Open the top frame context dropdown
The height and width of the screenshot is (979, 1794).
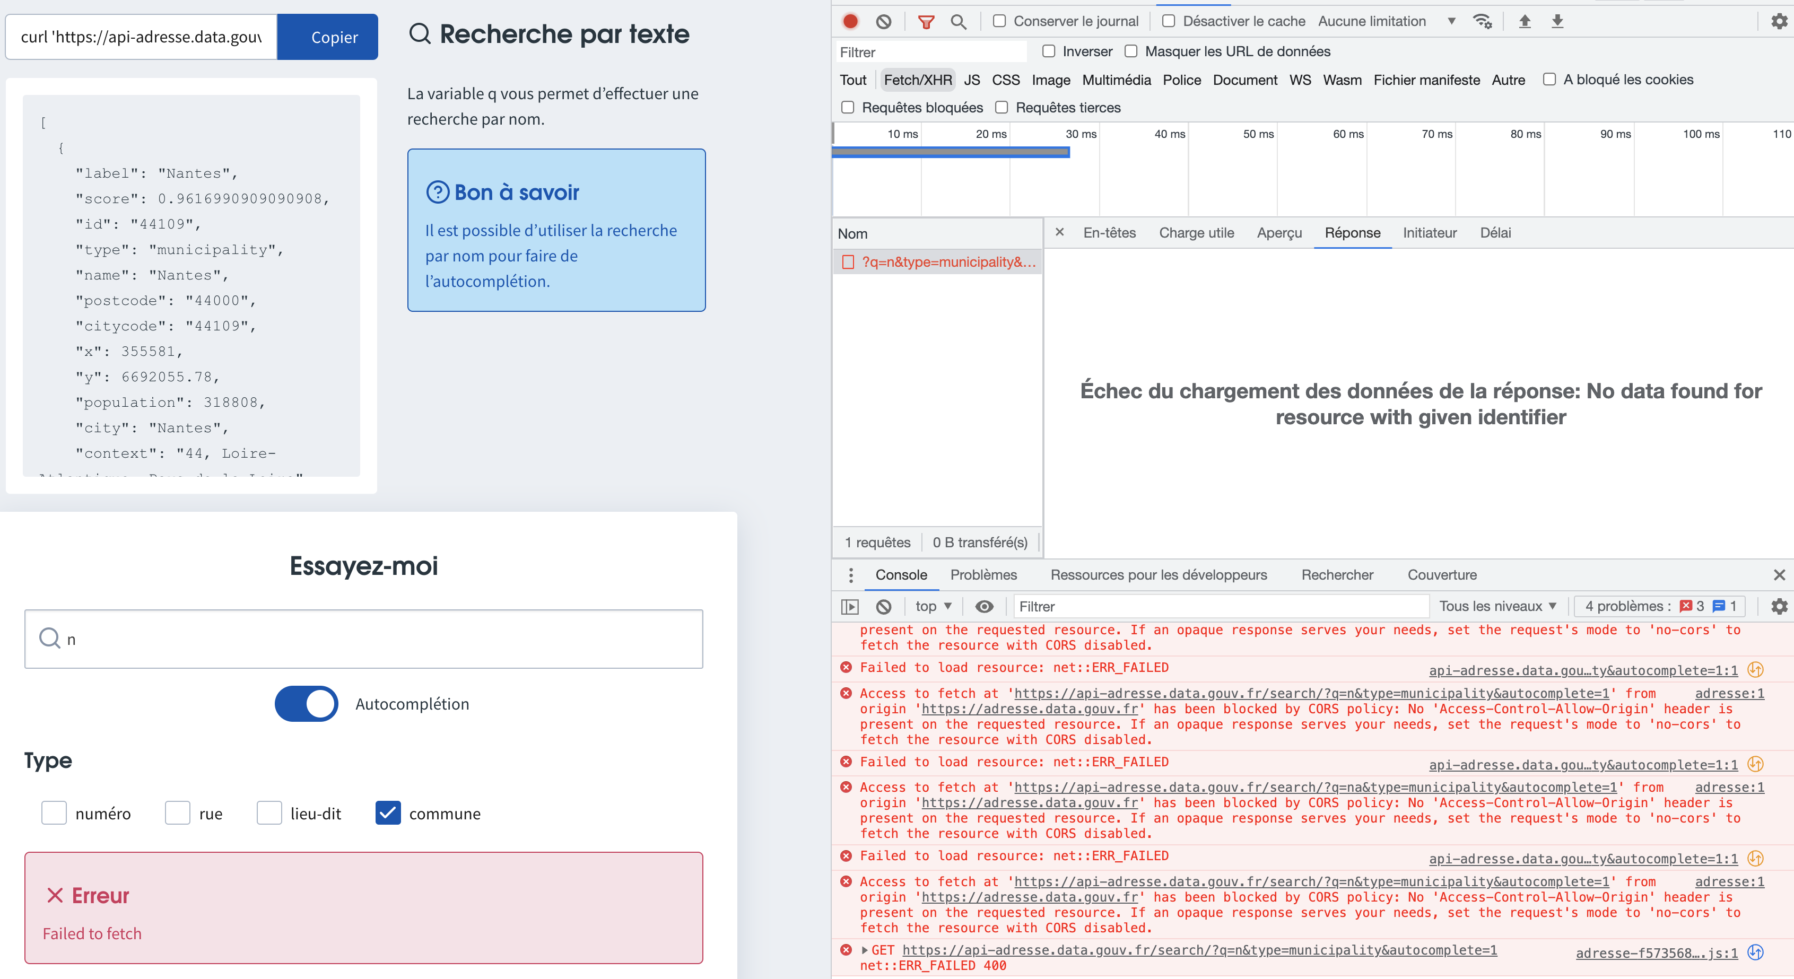coord(932,607)
